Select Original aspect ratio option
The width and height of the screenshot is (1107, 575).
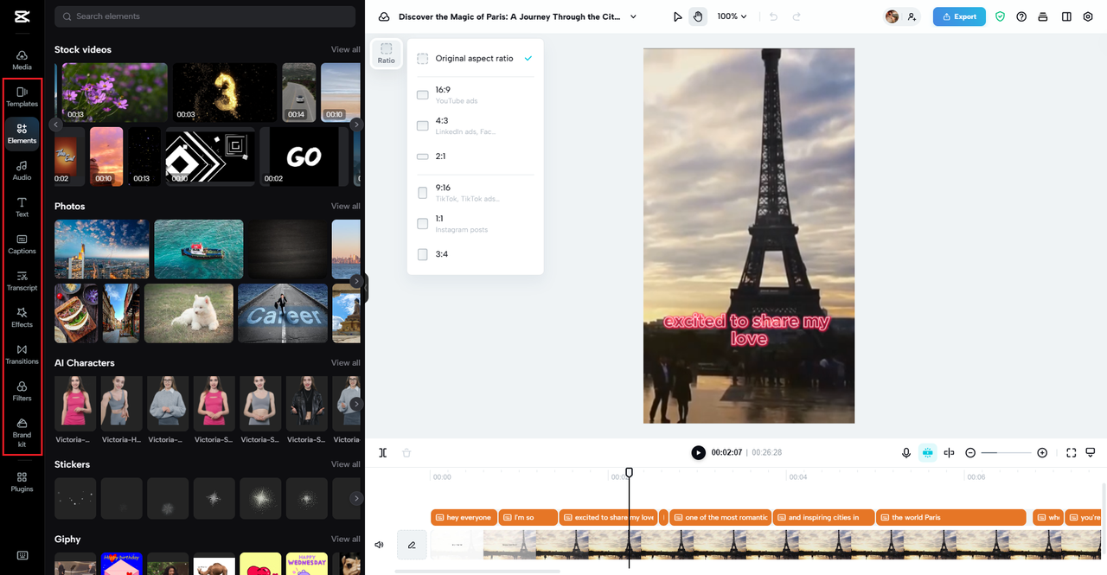475,59
